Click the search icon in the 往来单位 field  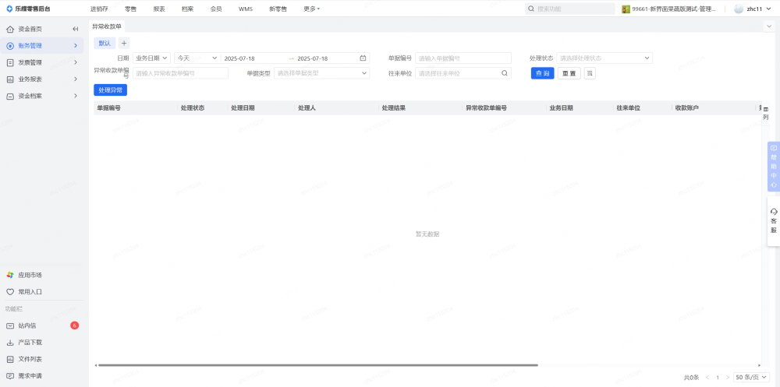[505, 73]
